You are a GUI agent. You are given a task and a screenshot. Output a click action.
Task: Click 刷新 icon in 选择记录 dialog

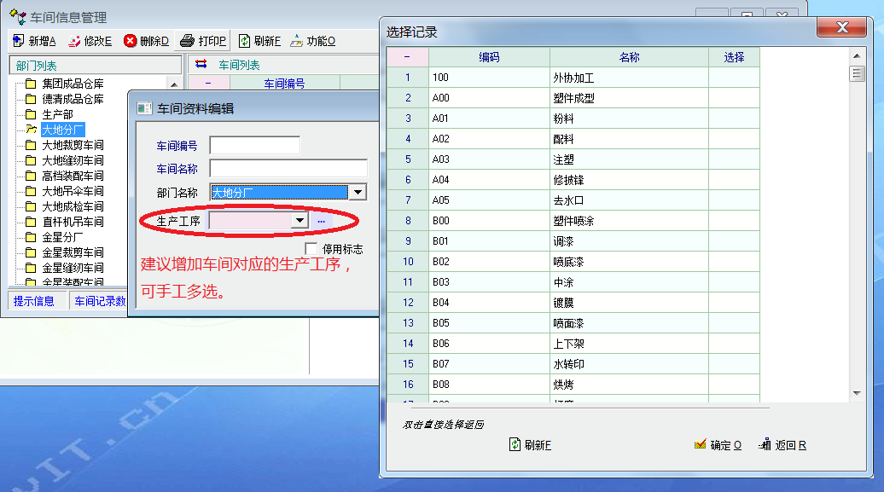tap(515, 444)
